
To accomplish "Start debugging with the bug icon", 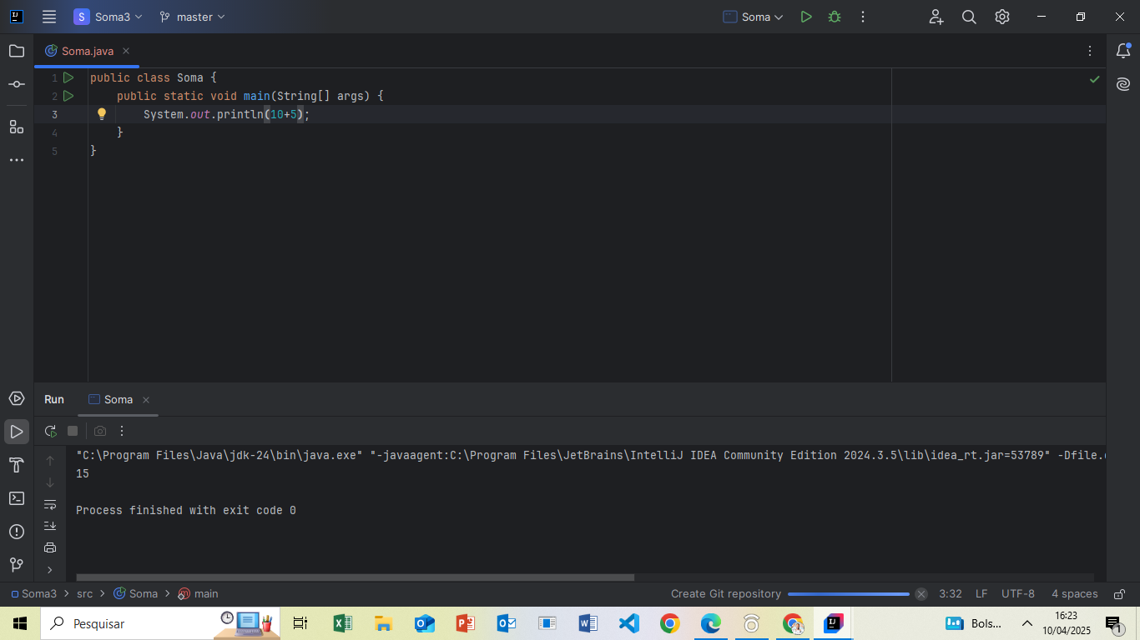I will coord(835,17).
